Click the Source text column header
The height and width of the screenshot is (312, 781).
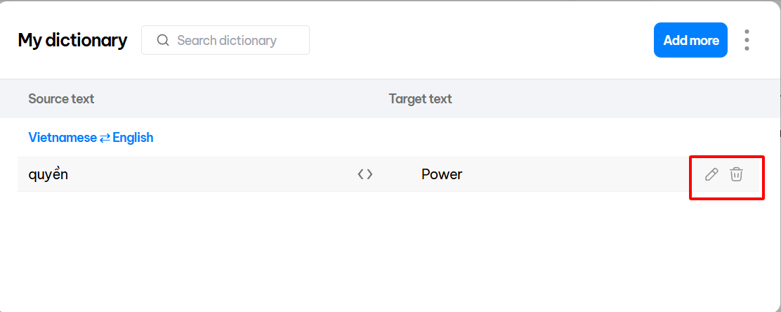click(x=61, y=98)
